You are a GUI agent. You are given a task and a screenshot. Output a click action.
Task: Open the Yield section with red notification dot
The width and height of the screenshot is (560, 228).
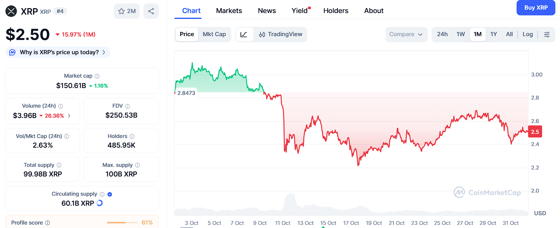299,10
